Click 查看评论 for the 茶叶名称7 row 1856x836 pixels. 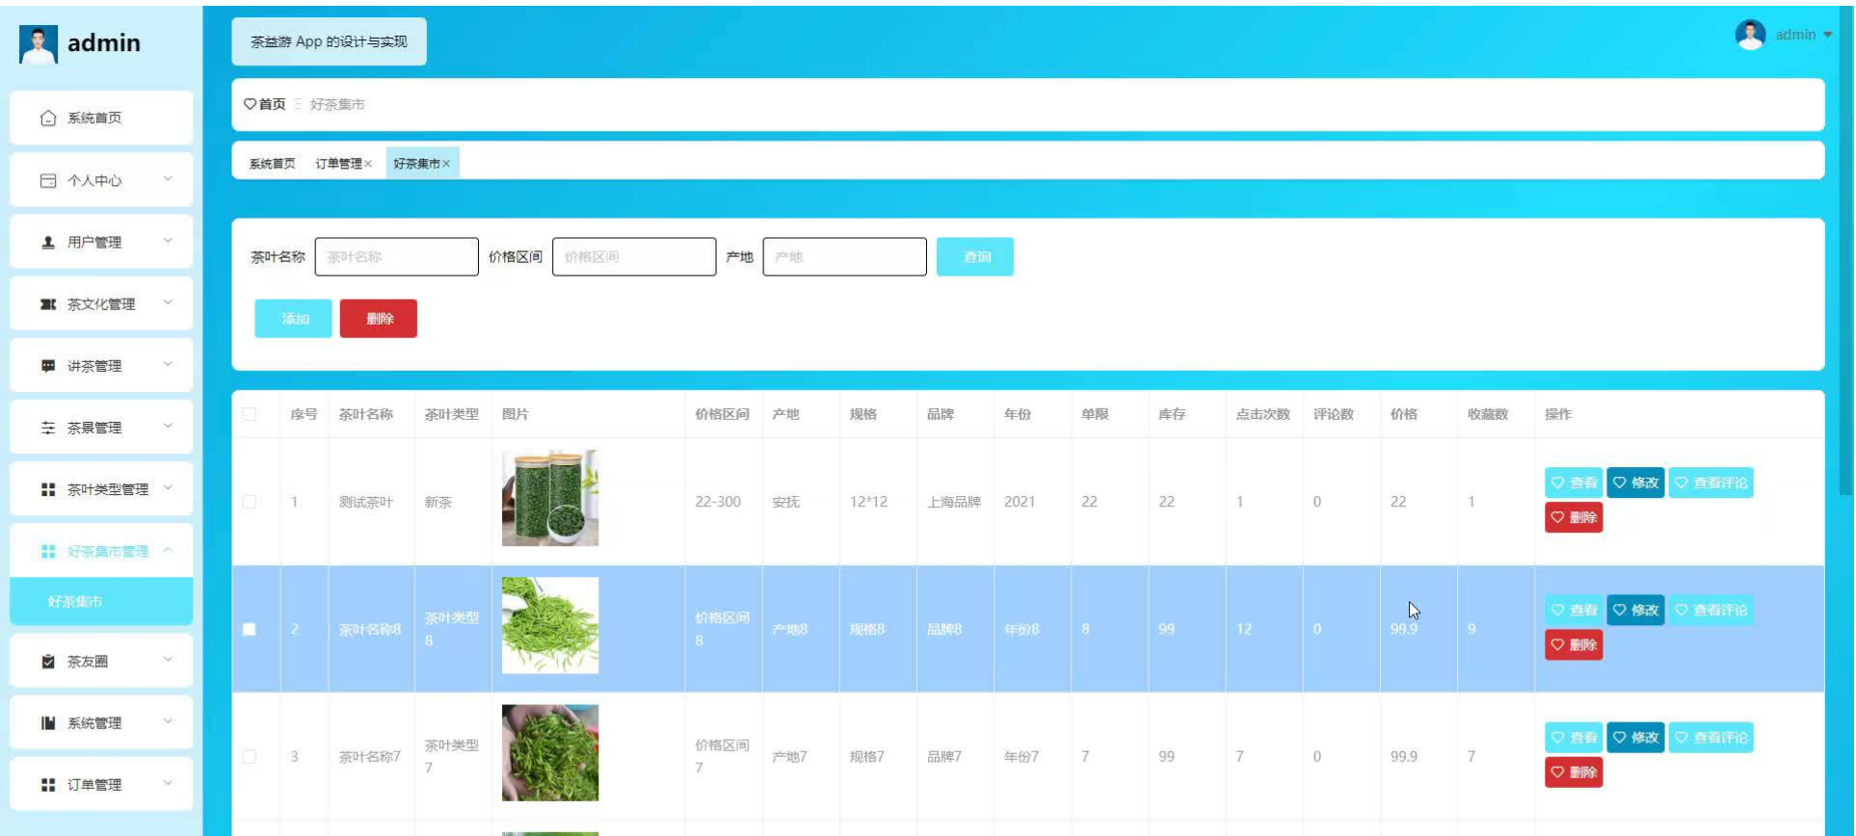click(1710, 737)
